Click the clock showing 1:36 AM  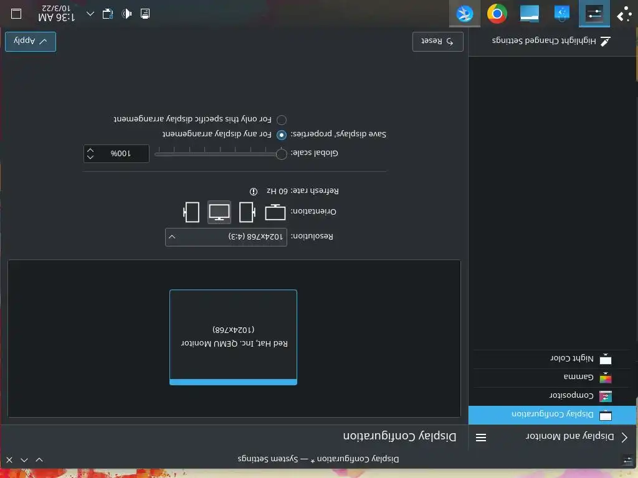coord(57,13)
